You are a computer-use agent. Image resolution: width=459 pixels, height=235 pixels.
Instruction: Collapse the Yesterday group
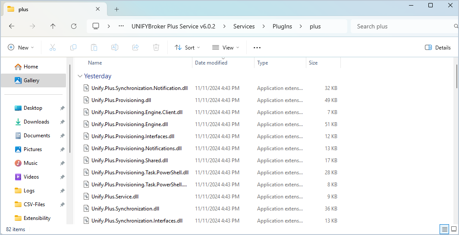(x=80, y=76)
